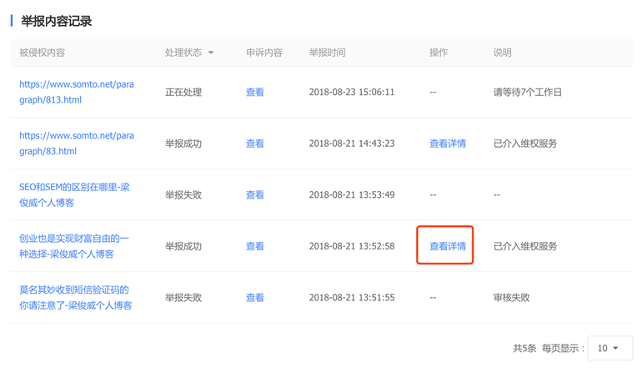Click the 举报内容记录 section title
The image size is (642, 383).
(56, 21)
